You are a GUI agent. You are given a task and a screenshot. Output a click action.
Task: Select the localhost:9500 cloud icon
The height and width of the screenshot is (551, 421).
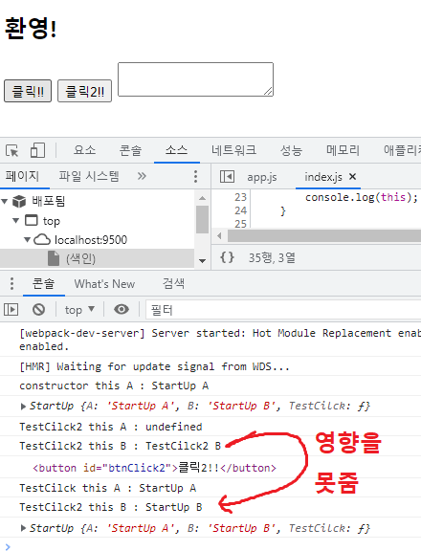(42, 240)
